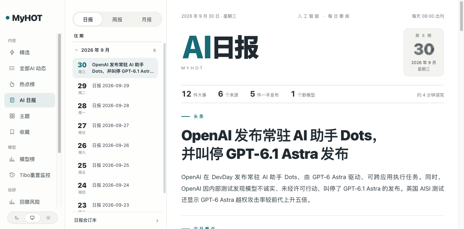Open the 精选 menu item
Screen dimensions: 464x229
pos(30,52)
